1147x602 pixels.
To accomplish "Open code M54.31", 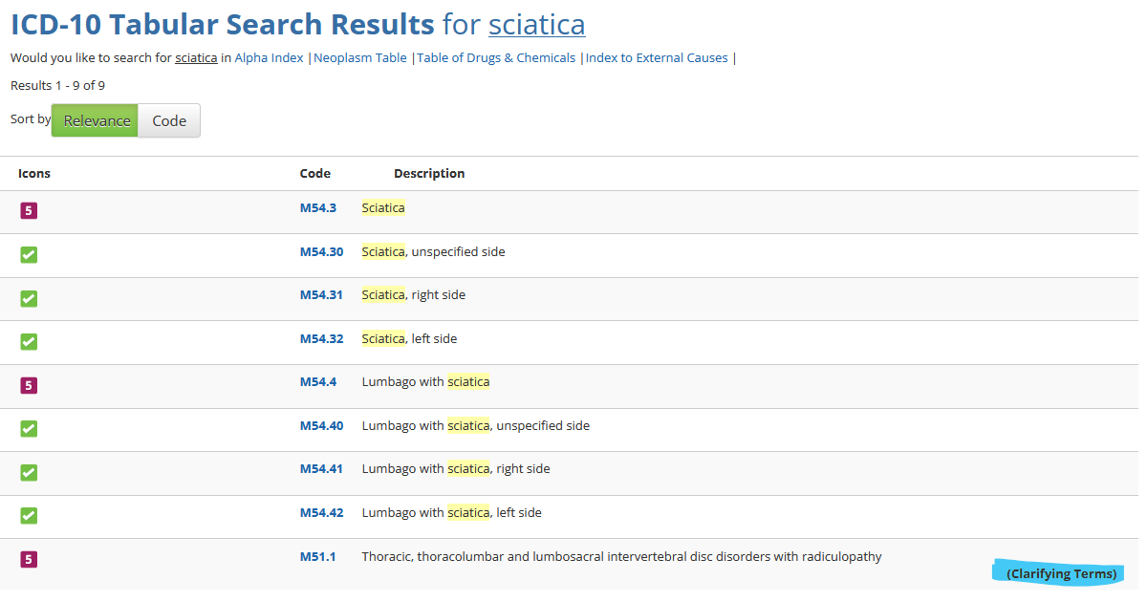I will pos(321,295).
